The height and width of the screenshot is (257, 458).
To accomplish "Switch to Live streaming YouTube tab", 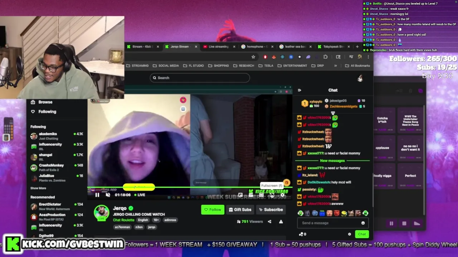I will click(218, 47).
